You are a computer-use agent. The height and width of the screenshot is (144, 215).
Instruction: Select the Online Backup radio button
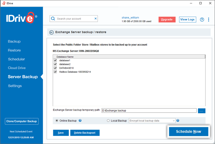pyautogui.click(x=57, y=121)
